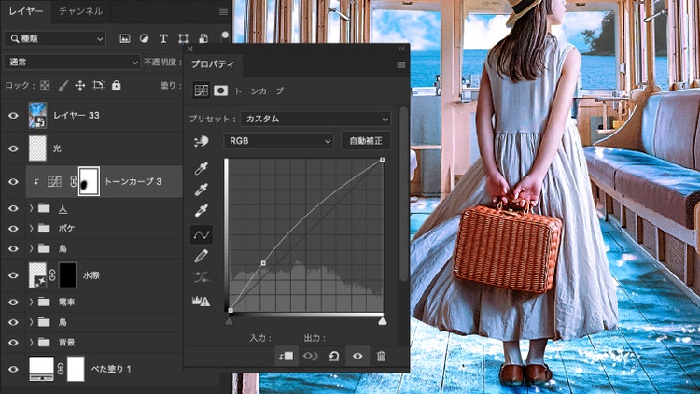Image resolution: width=700 pixels, height=394 pixels.
Task: Hide layer レイヤー 33
Action: point(13,115)
